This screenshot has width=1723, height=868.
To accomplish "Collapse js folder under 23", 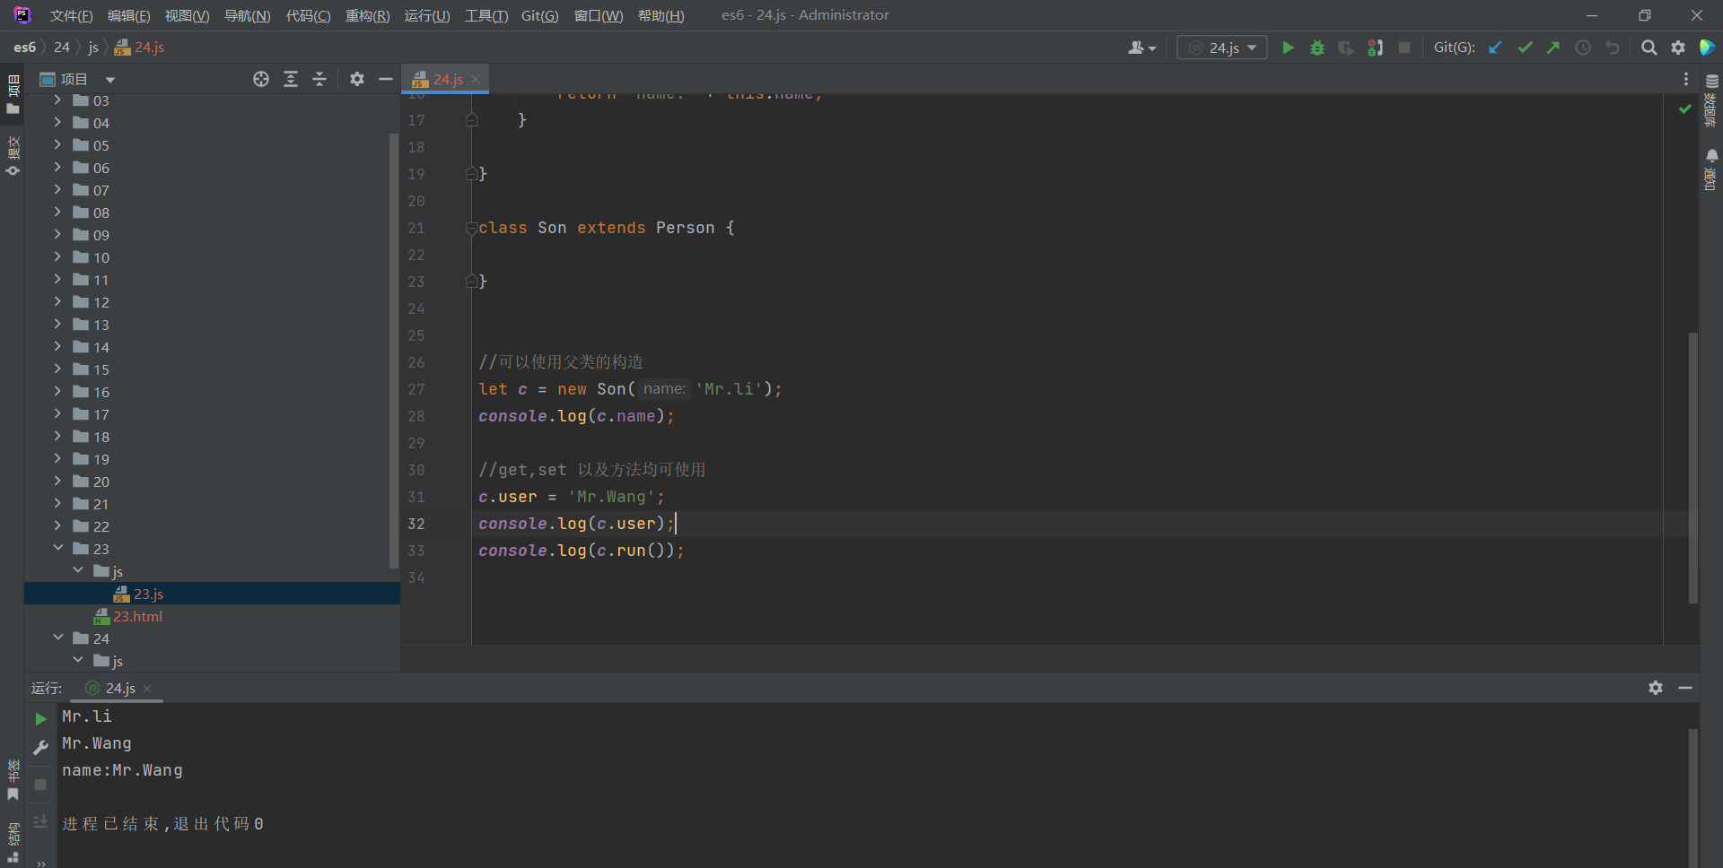I will click(78, 570).
